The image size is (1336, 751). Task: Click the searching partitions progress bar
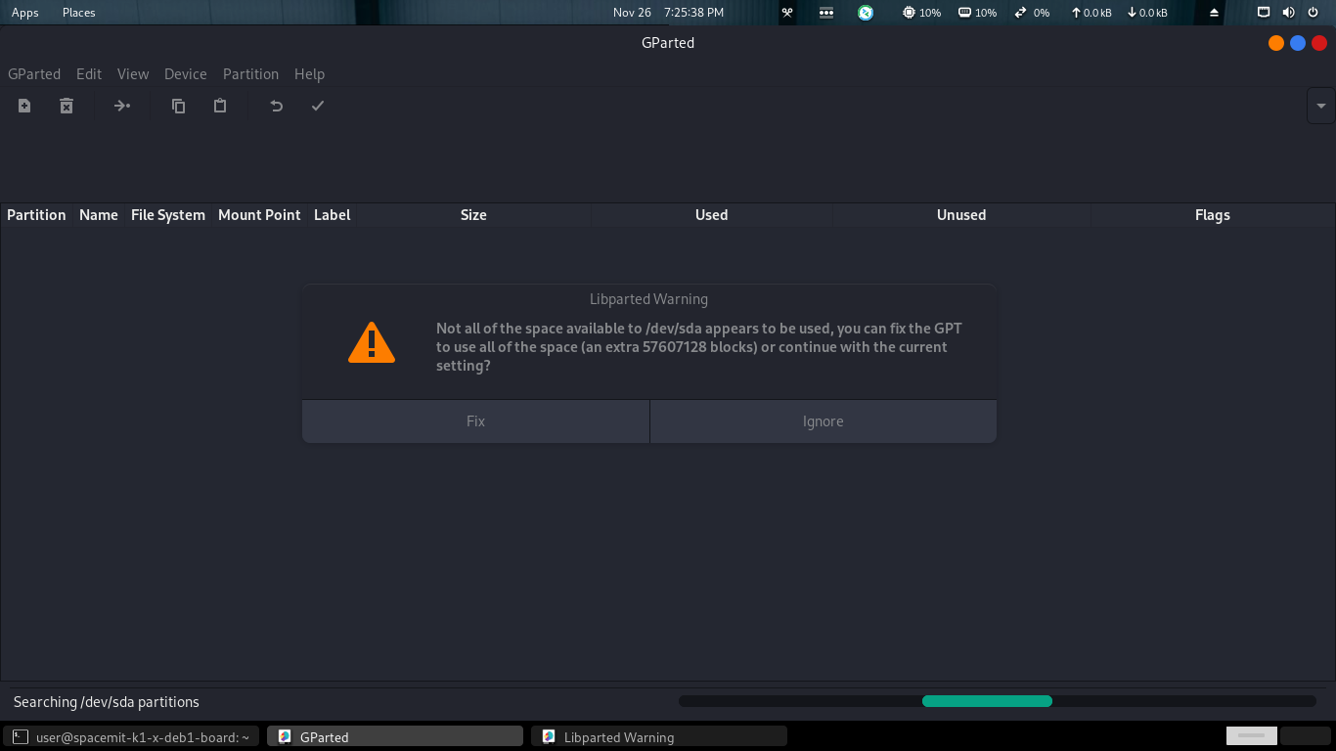(x=997, y=701)
